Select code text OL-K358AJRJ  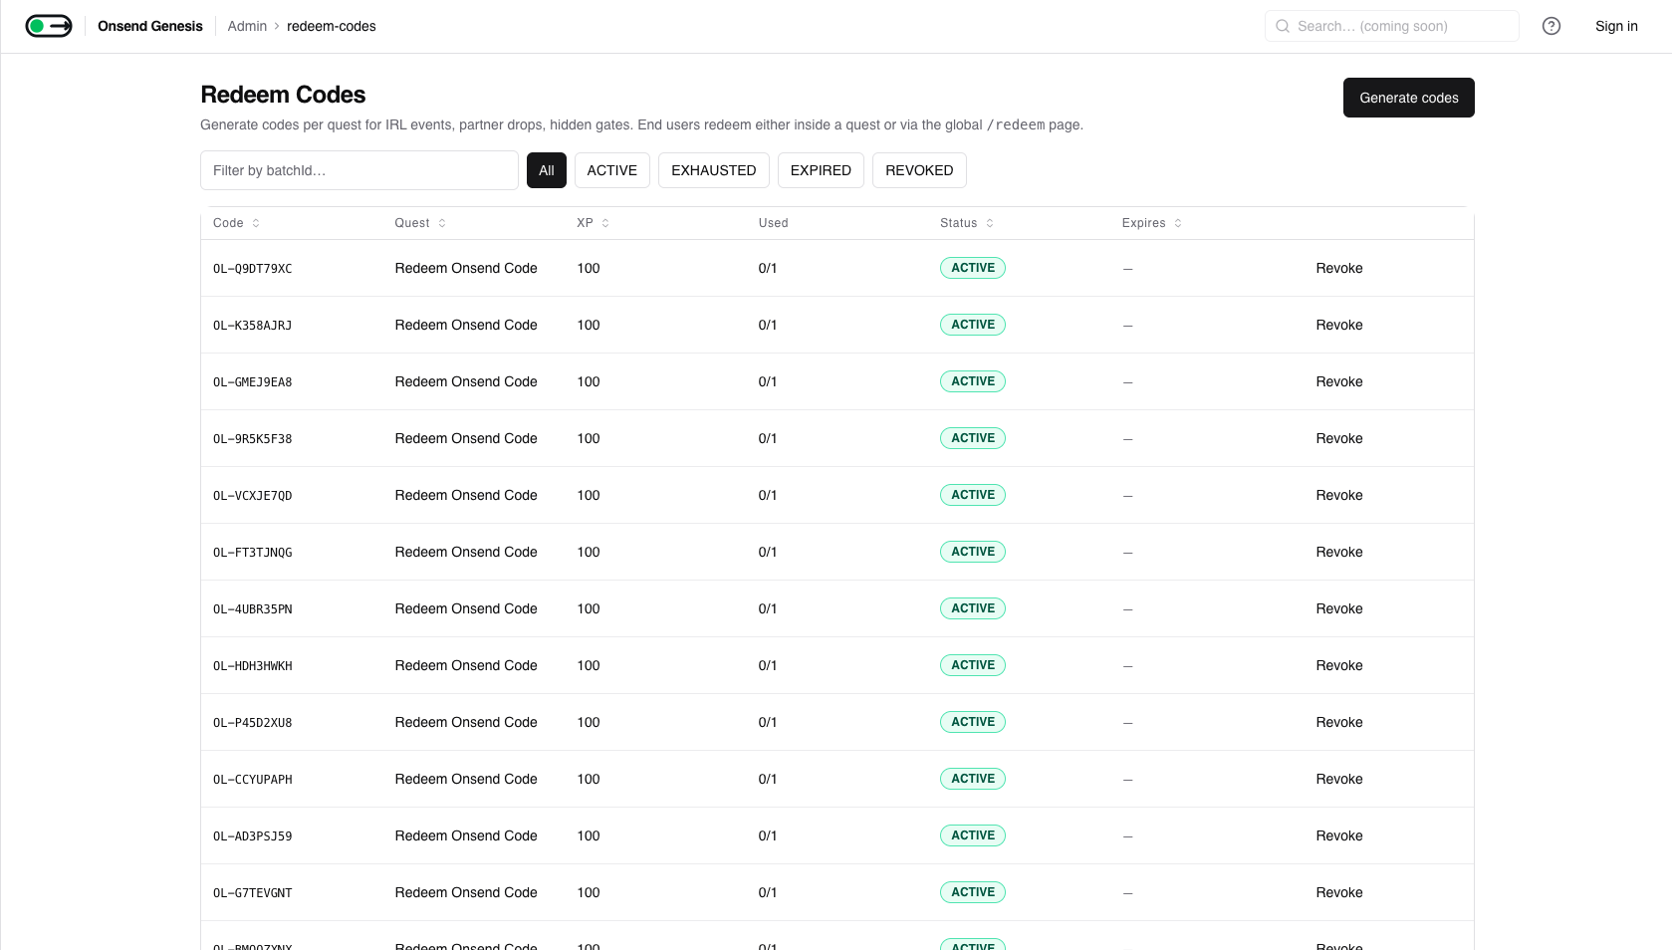[253, 326]
